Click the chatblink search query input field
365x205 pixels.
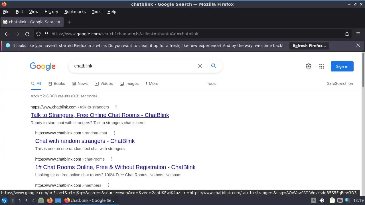pyautogui.click(x=134, y=66)
